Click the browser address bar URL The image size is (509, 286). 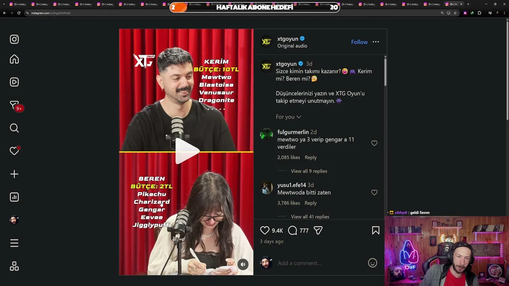point(51,13)
